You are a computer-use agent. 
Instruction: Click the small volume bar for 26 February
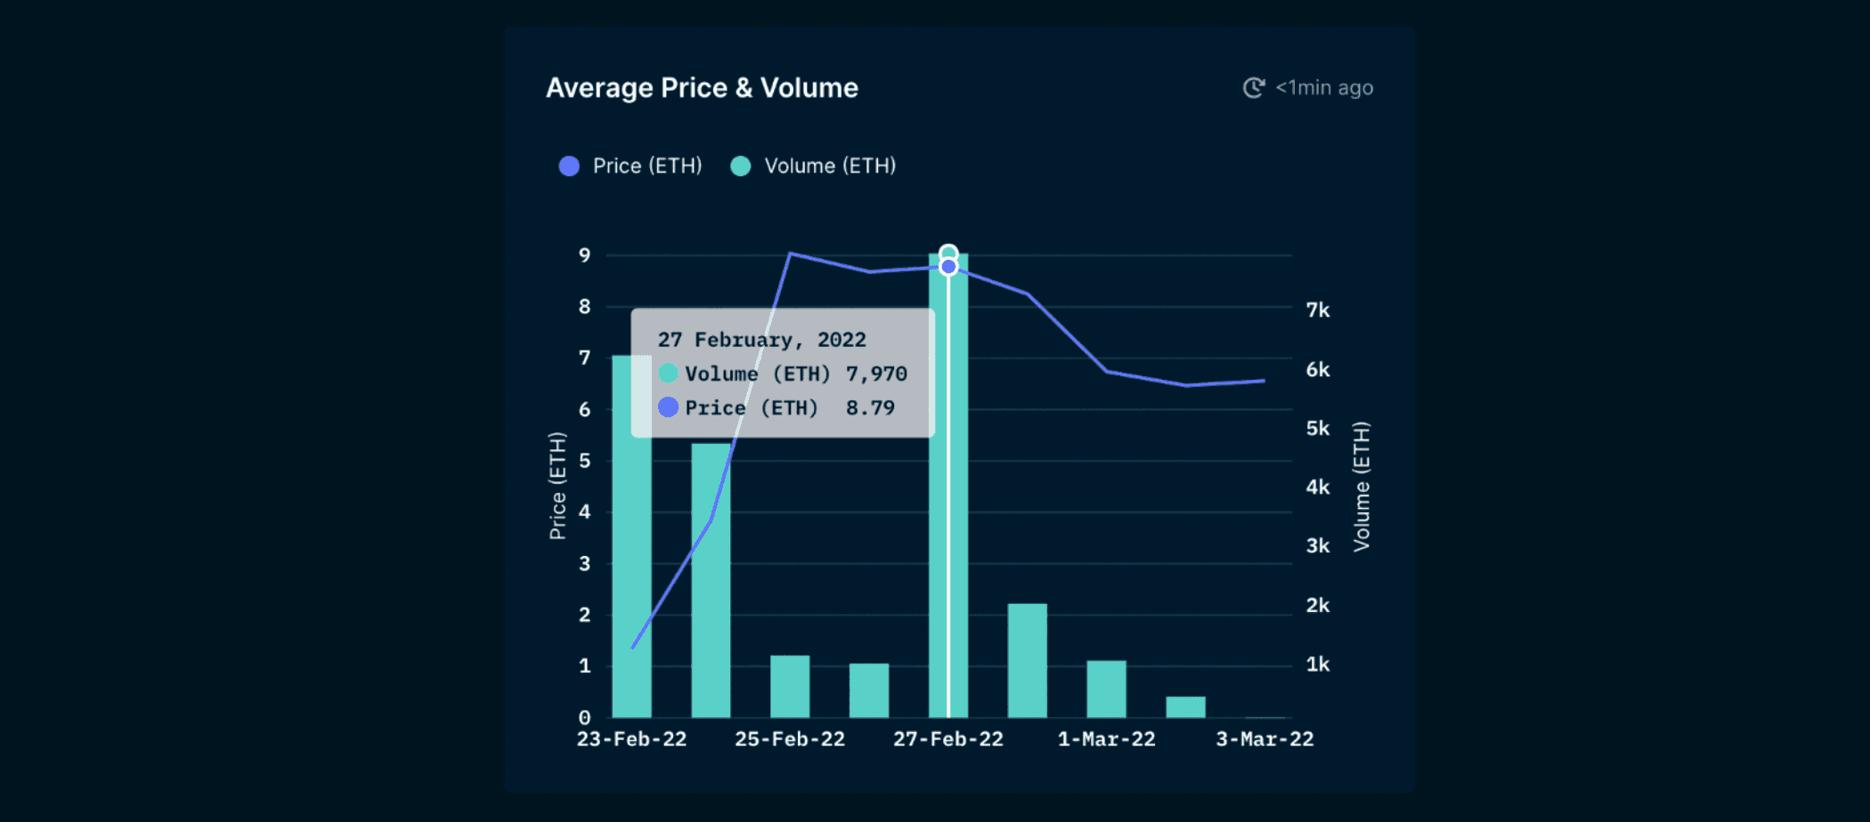coord(869,690)
